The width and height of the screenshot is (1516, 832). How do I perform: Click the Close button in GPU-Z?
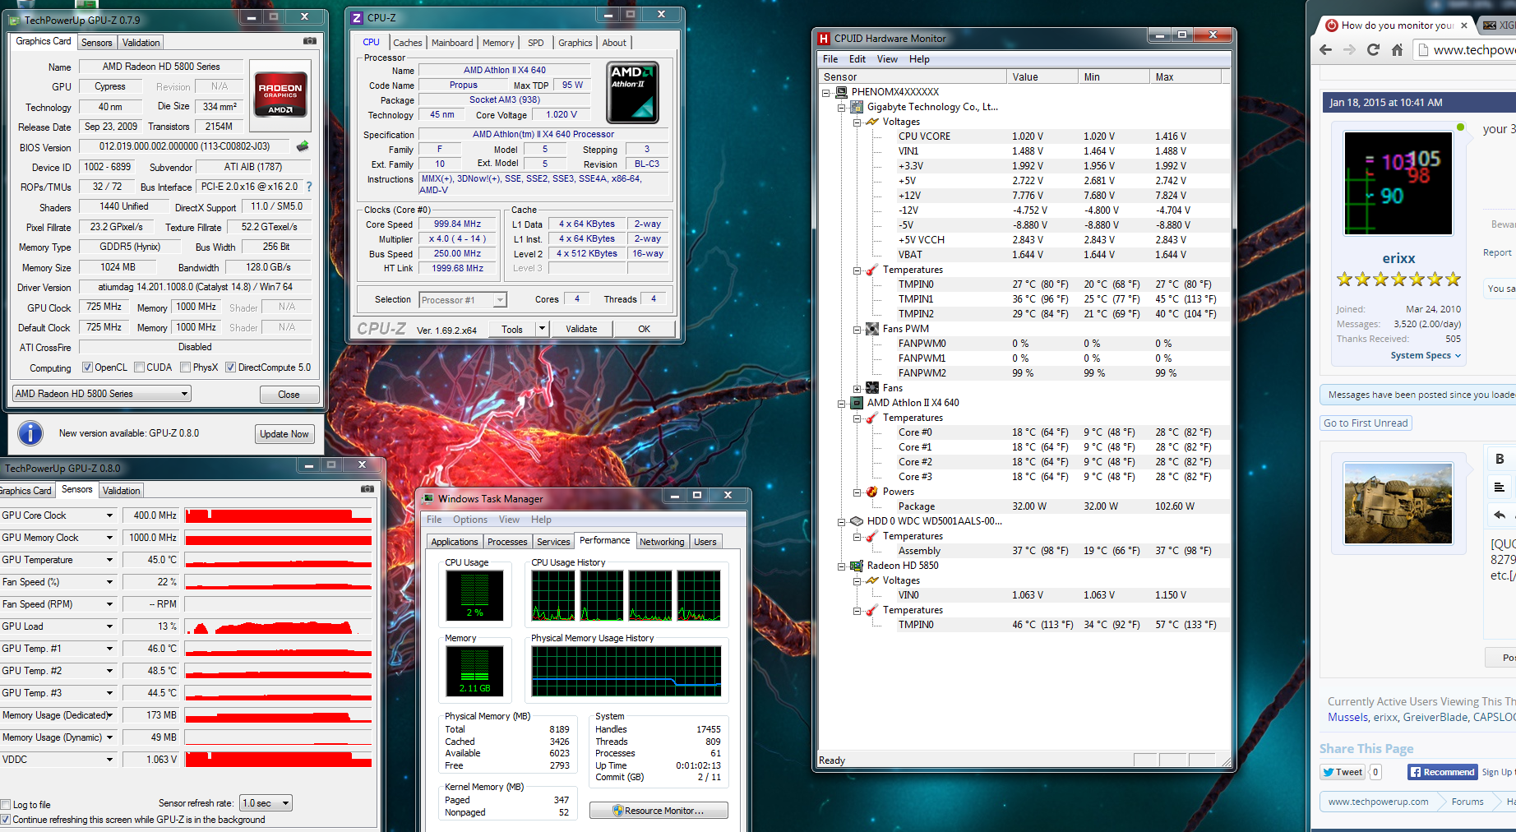click(289, 395)
